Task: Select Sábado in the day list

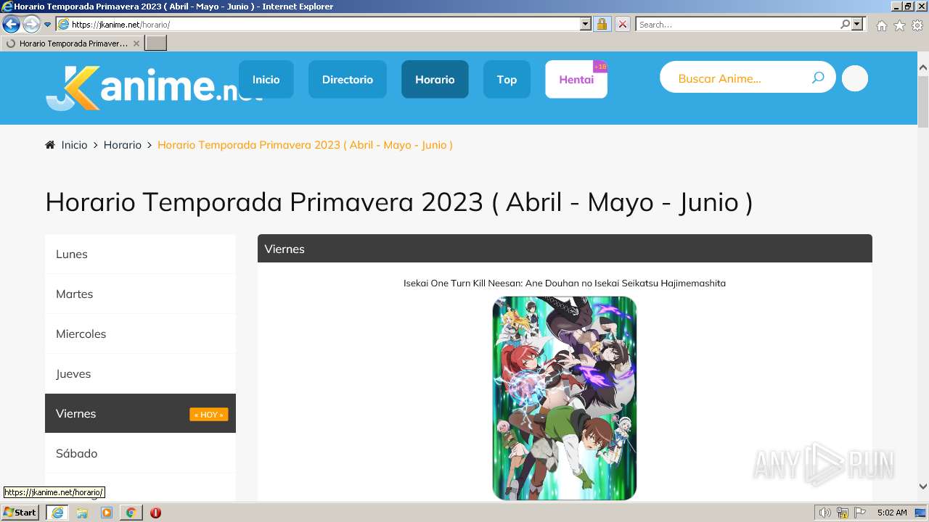Action: tap(140, 453)
